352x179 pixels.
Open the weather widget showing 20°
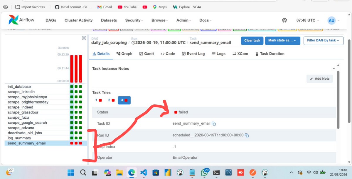10,172
